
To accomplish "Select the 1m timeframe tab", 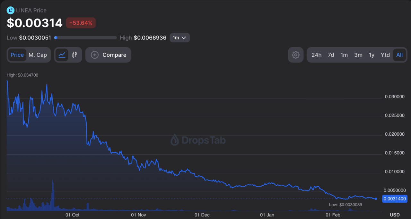I will [x=344, y=55].
